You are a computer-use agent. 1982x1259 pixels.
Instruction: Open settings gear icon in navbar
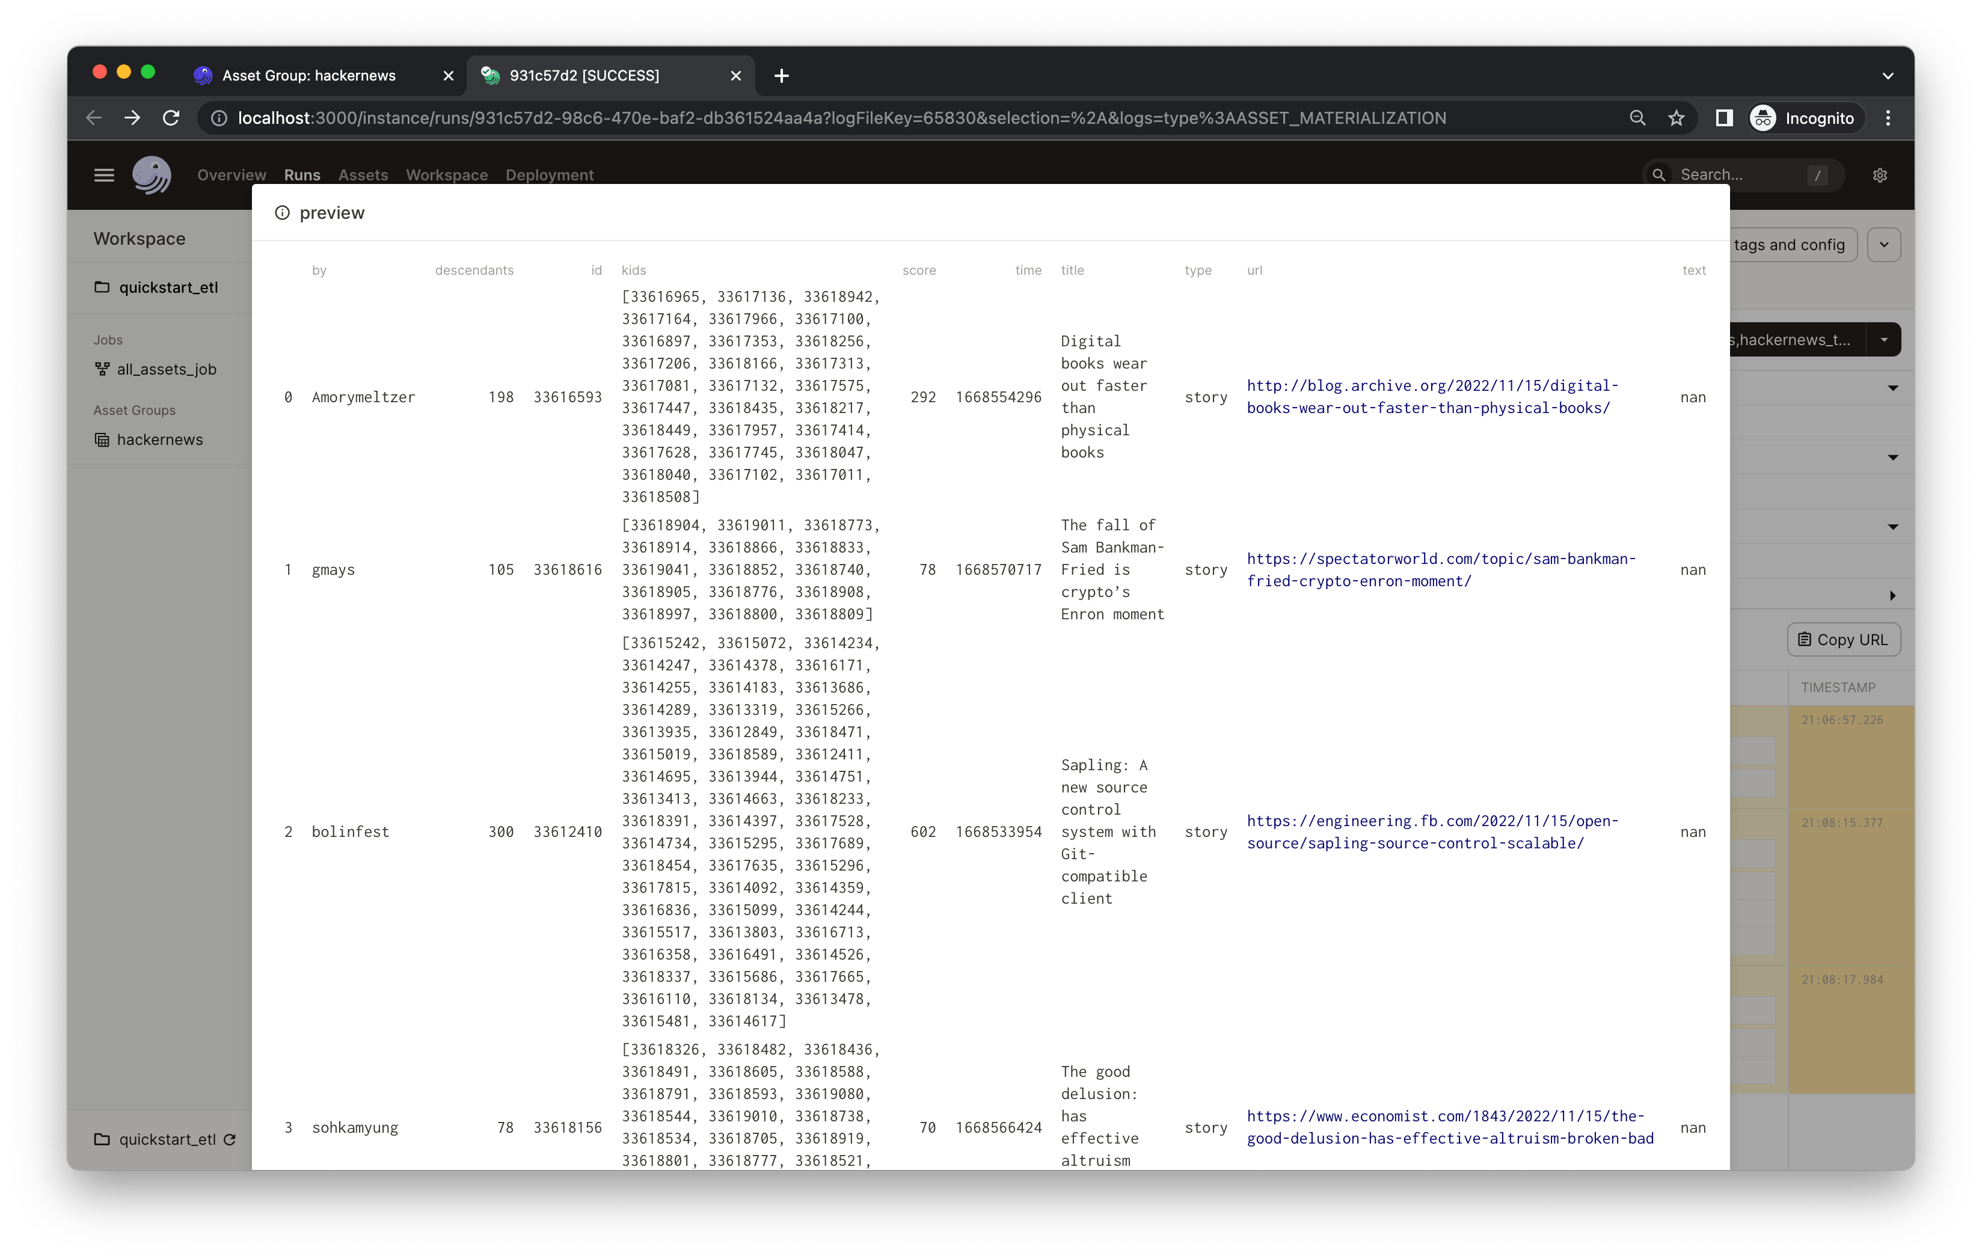pos(1880,174)
